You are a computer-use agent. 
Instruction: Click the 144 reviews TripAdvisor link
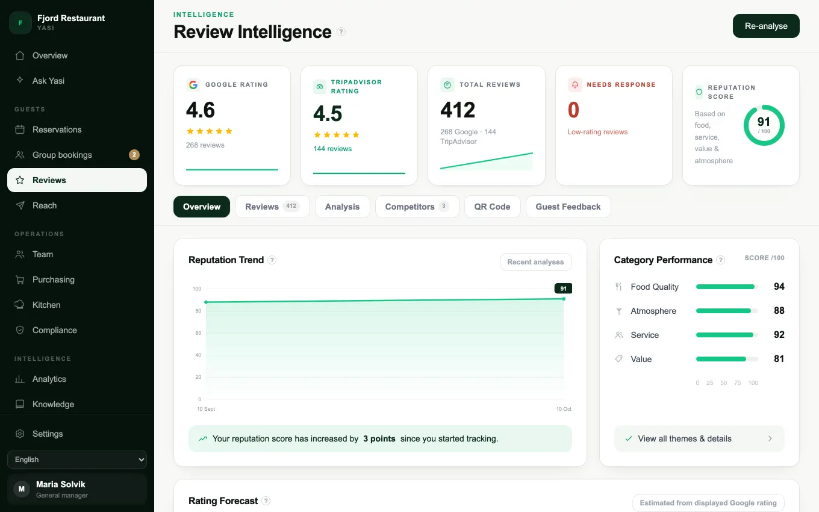click(332, 149)
